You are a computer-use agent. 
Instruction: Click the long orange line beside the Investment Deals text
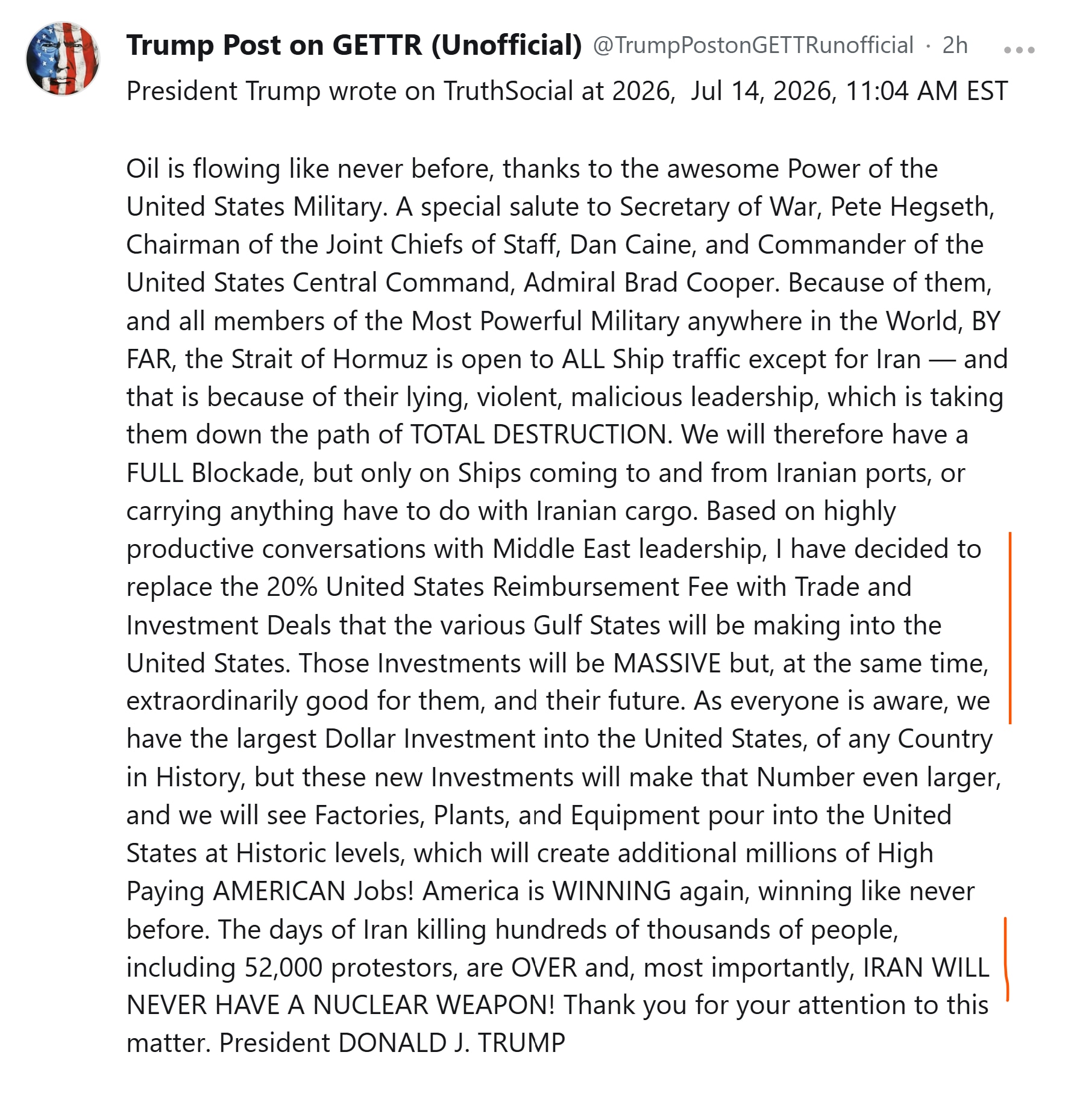click(1010, 628)
